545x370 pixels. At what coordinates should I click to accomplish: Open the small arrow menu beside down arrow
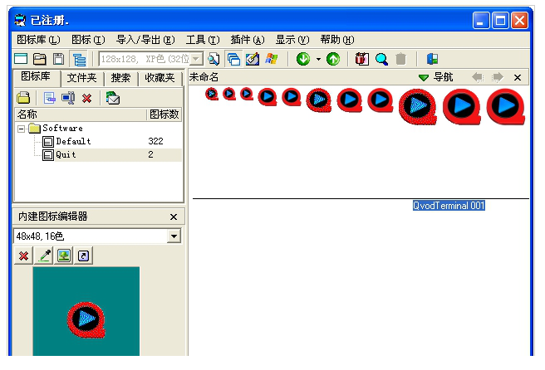[x=318, y=59]
